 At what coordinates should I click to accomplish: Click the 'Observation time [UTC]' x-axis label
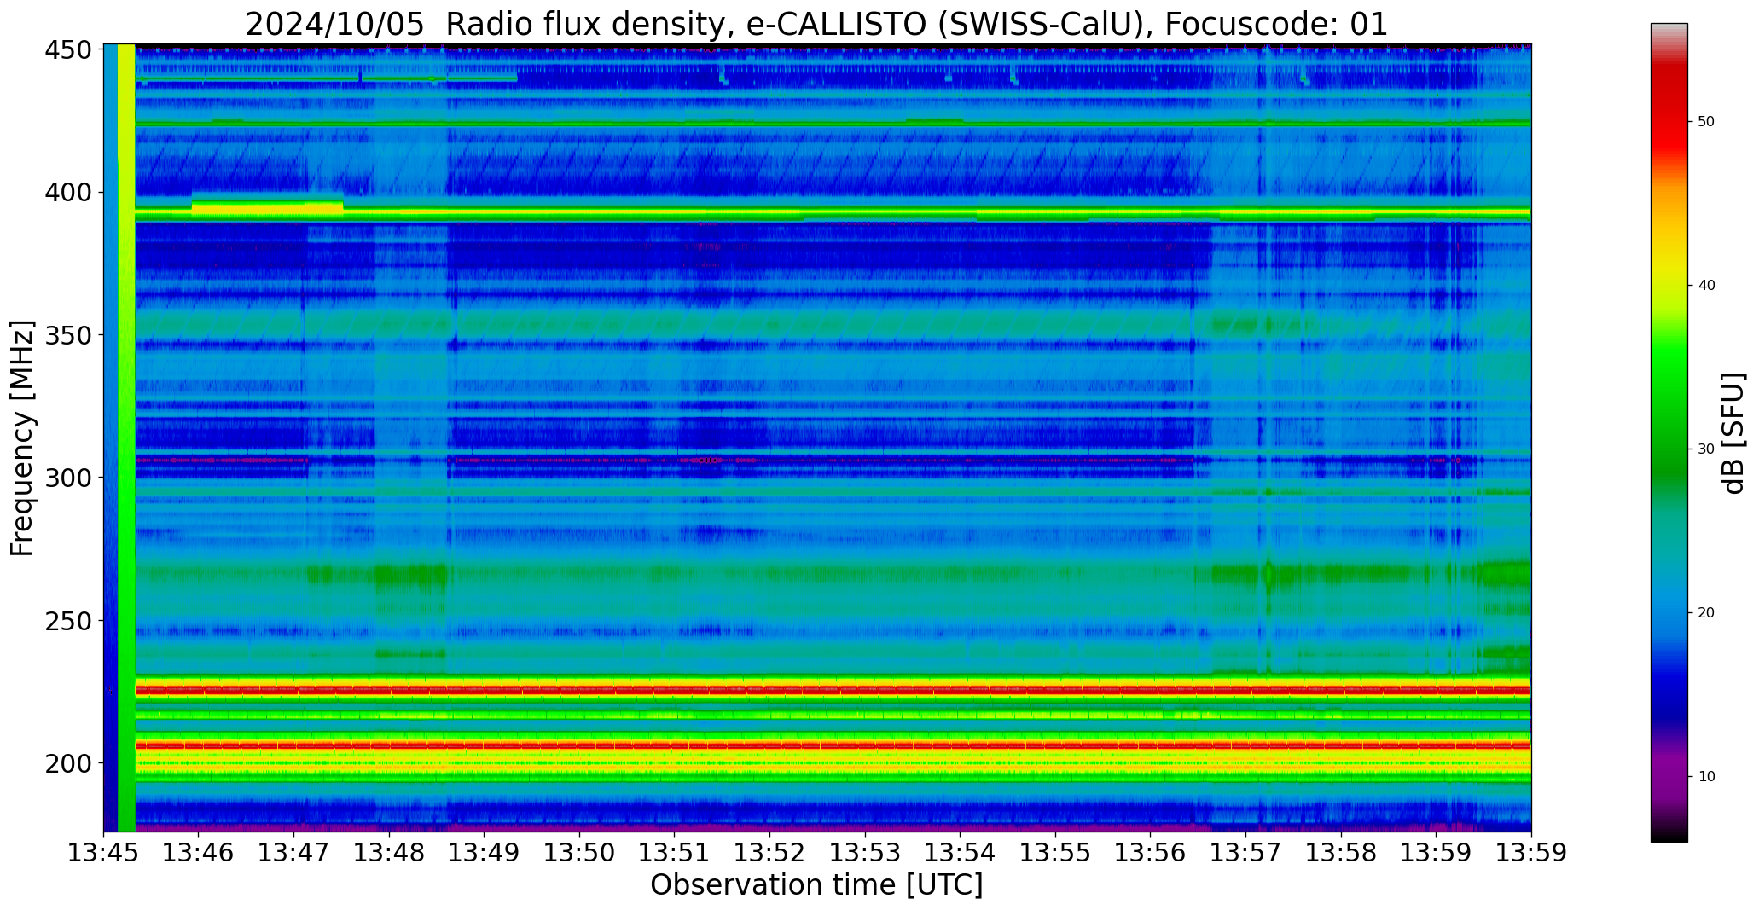(x=816, y=884)
